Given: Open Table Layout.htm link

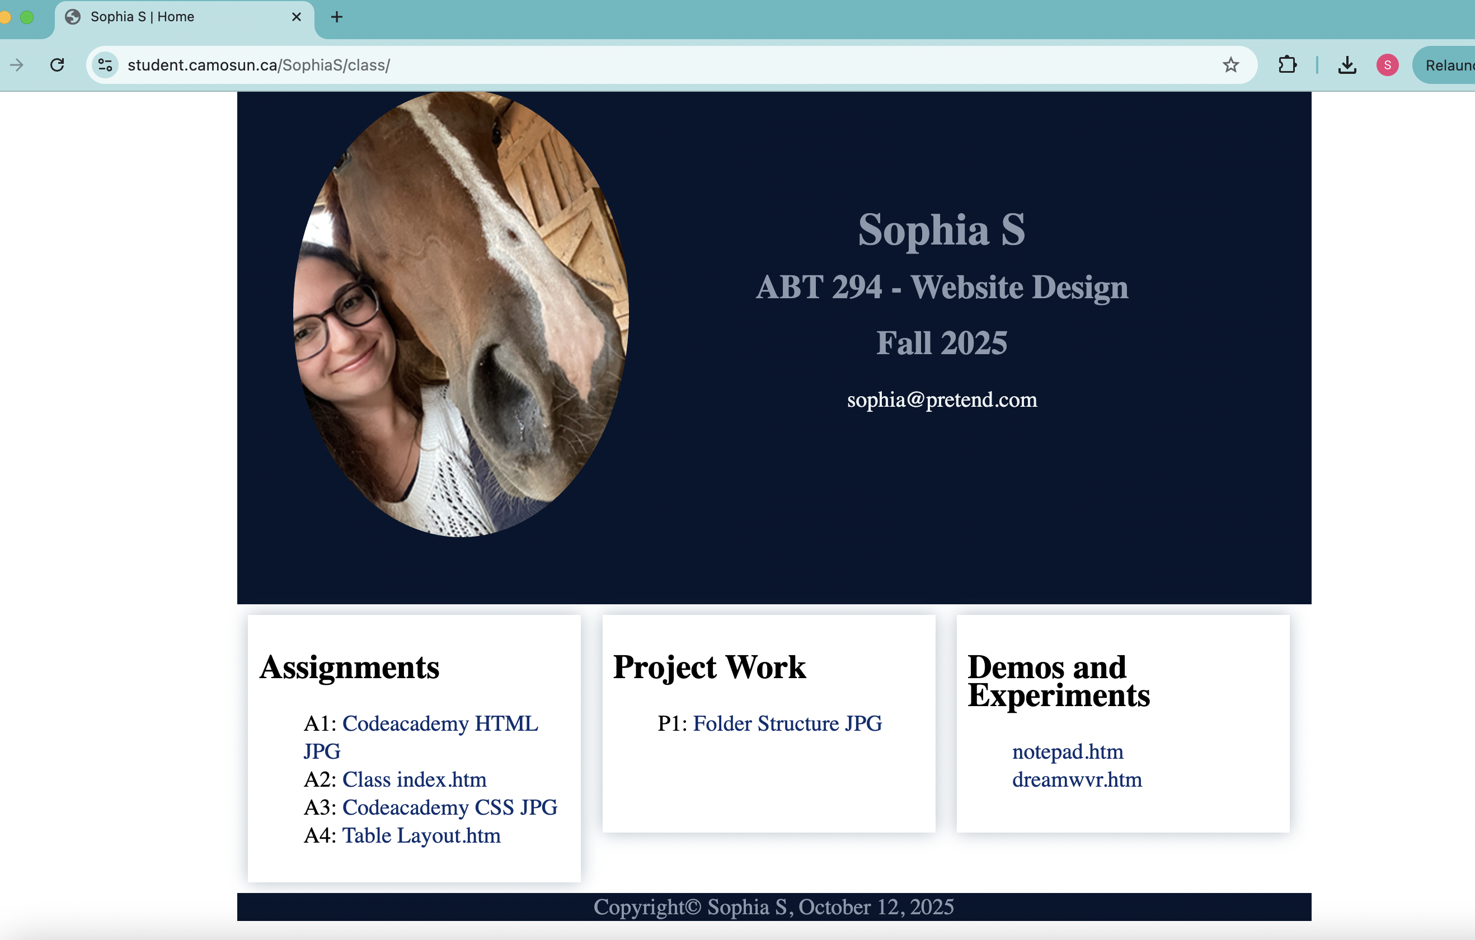Looking at the screenshot, I should 421,836.
